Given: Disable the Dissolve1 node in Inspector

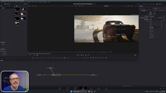Looking at the screenshot, I should [141, 11].
